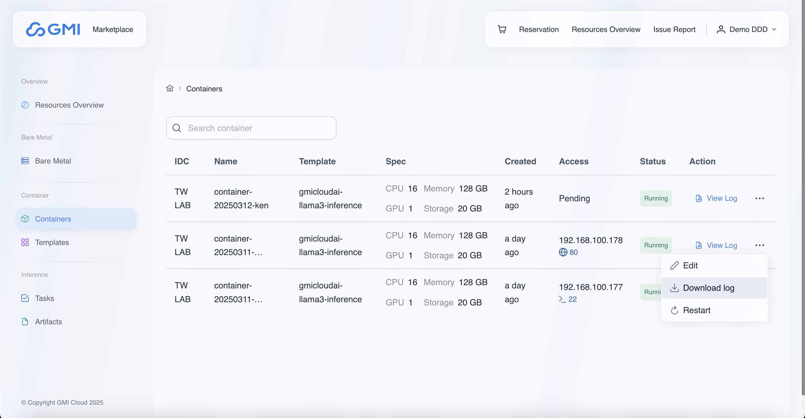Toggle more actions menu in 192.168.100.178 row
This screenshot has height=418, width=805.
click(760, 245)
